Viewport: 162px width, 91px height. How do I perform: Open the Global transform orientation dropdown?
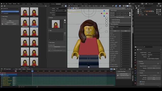(x=96, y=6)
